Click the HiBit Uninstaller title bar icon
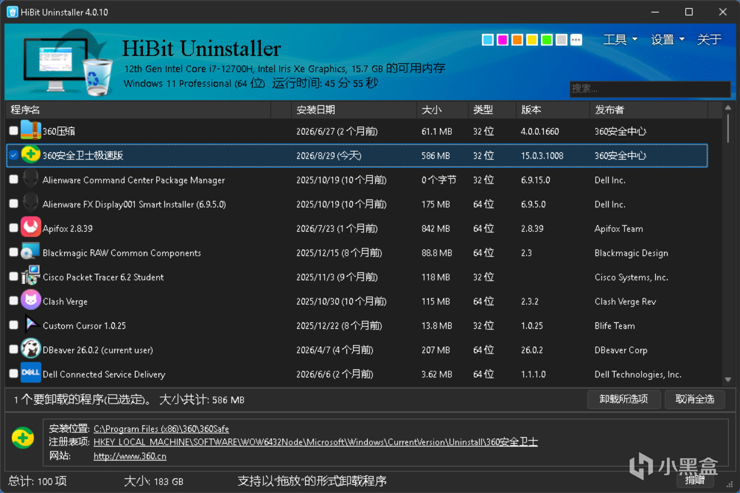 12,12
